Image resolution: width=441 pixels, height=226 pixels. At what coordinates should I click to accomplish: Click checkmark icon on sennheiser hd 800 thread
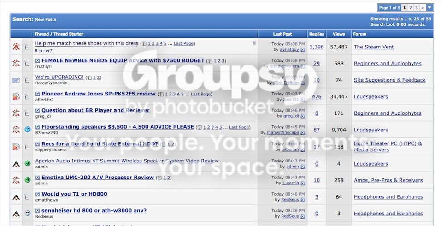pyautogui.click(x=38, y=210)
